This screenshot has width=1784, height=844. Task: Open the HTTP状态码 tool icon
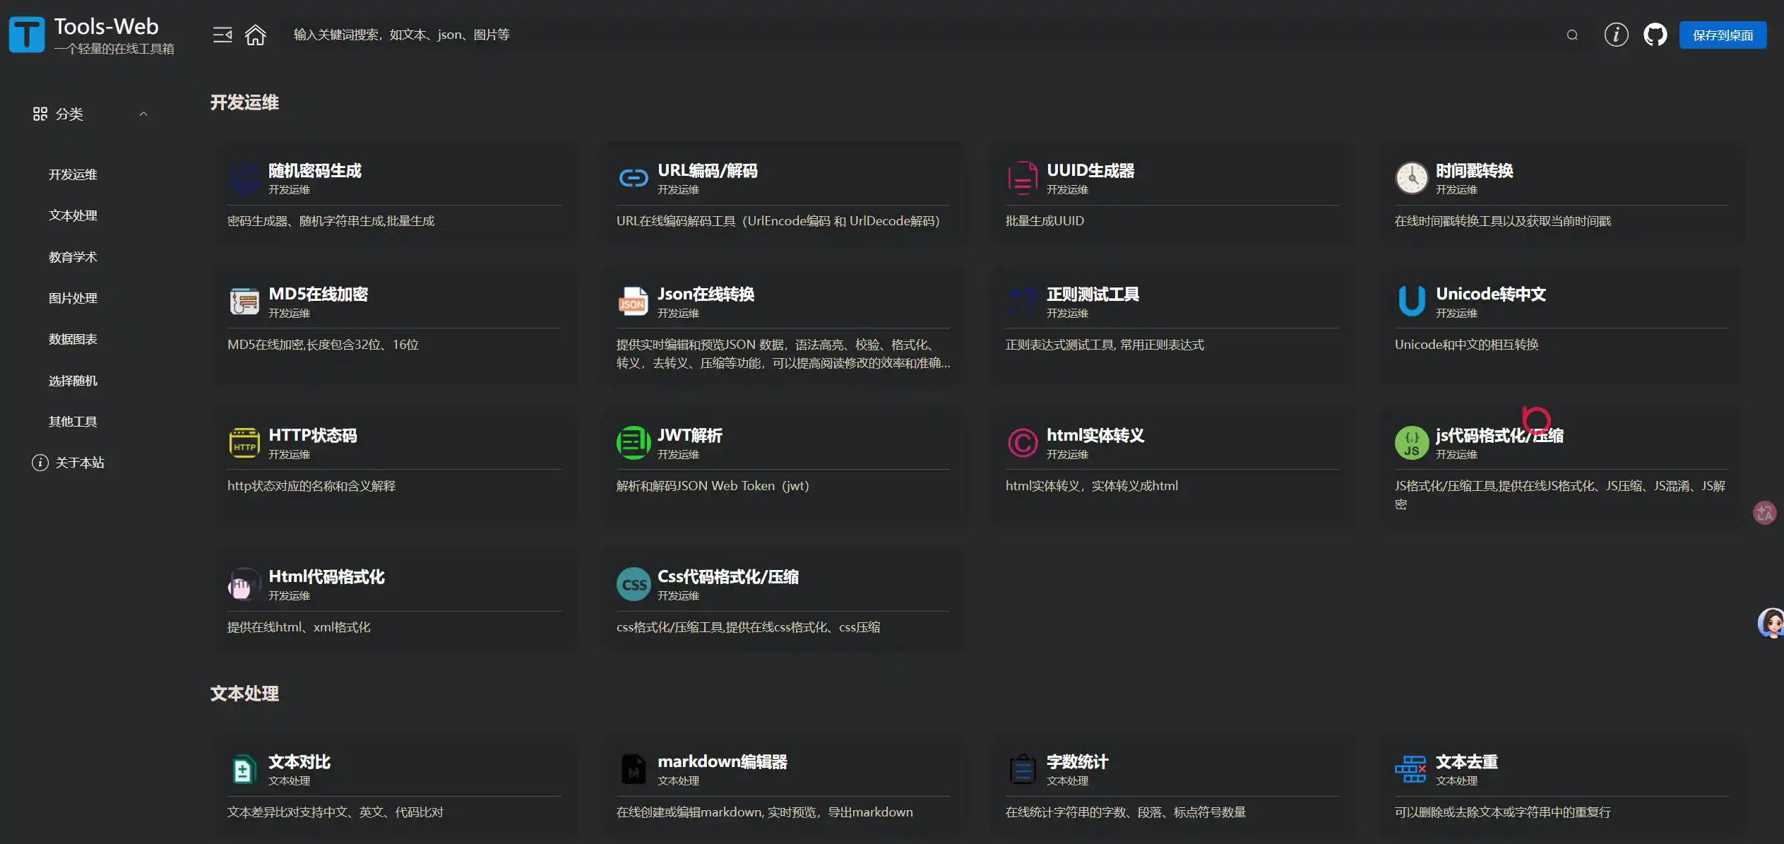point(244,443)
